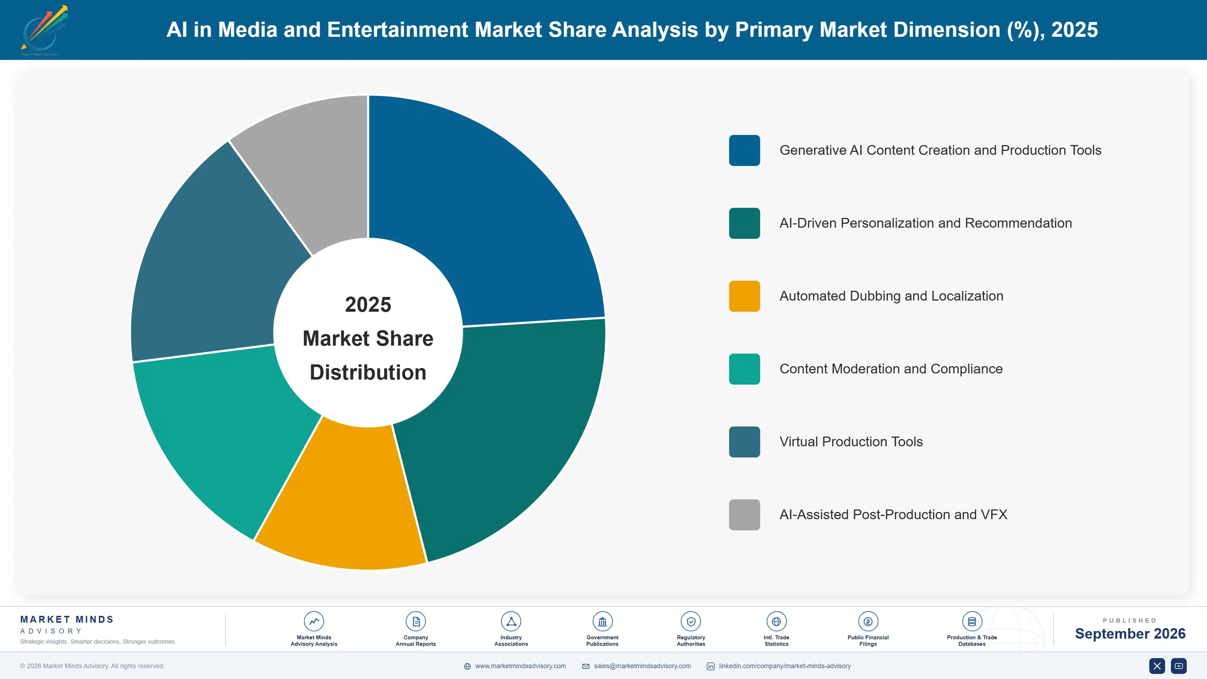Click the legend text 'Generative AI Content Creation and Production Tools'
This screenshot has width=1207, height=679.
click(940, 150)
